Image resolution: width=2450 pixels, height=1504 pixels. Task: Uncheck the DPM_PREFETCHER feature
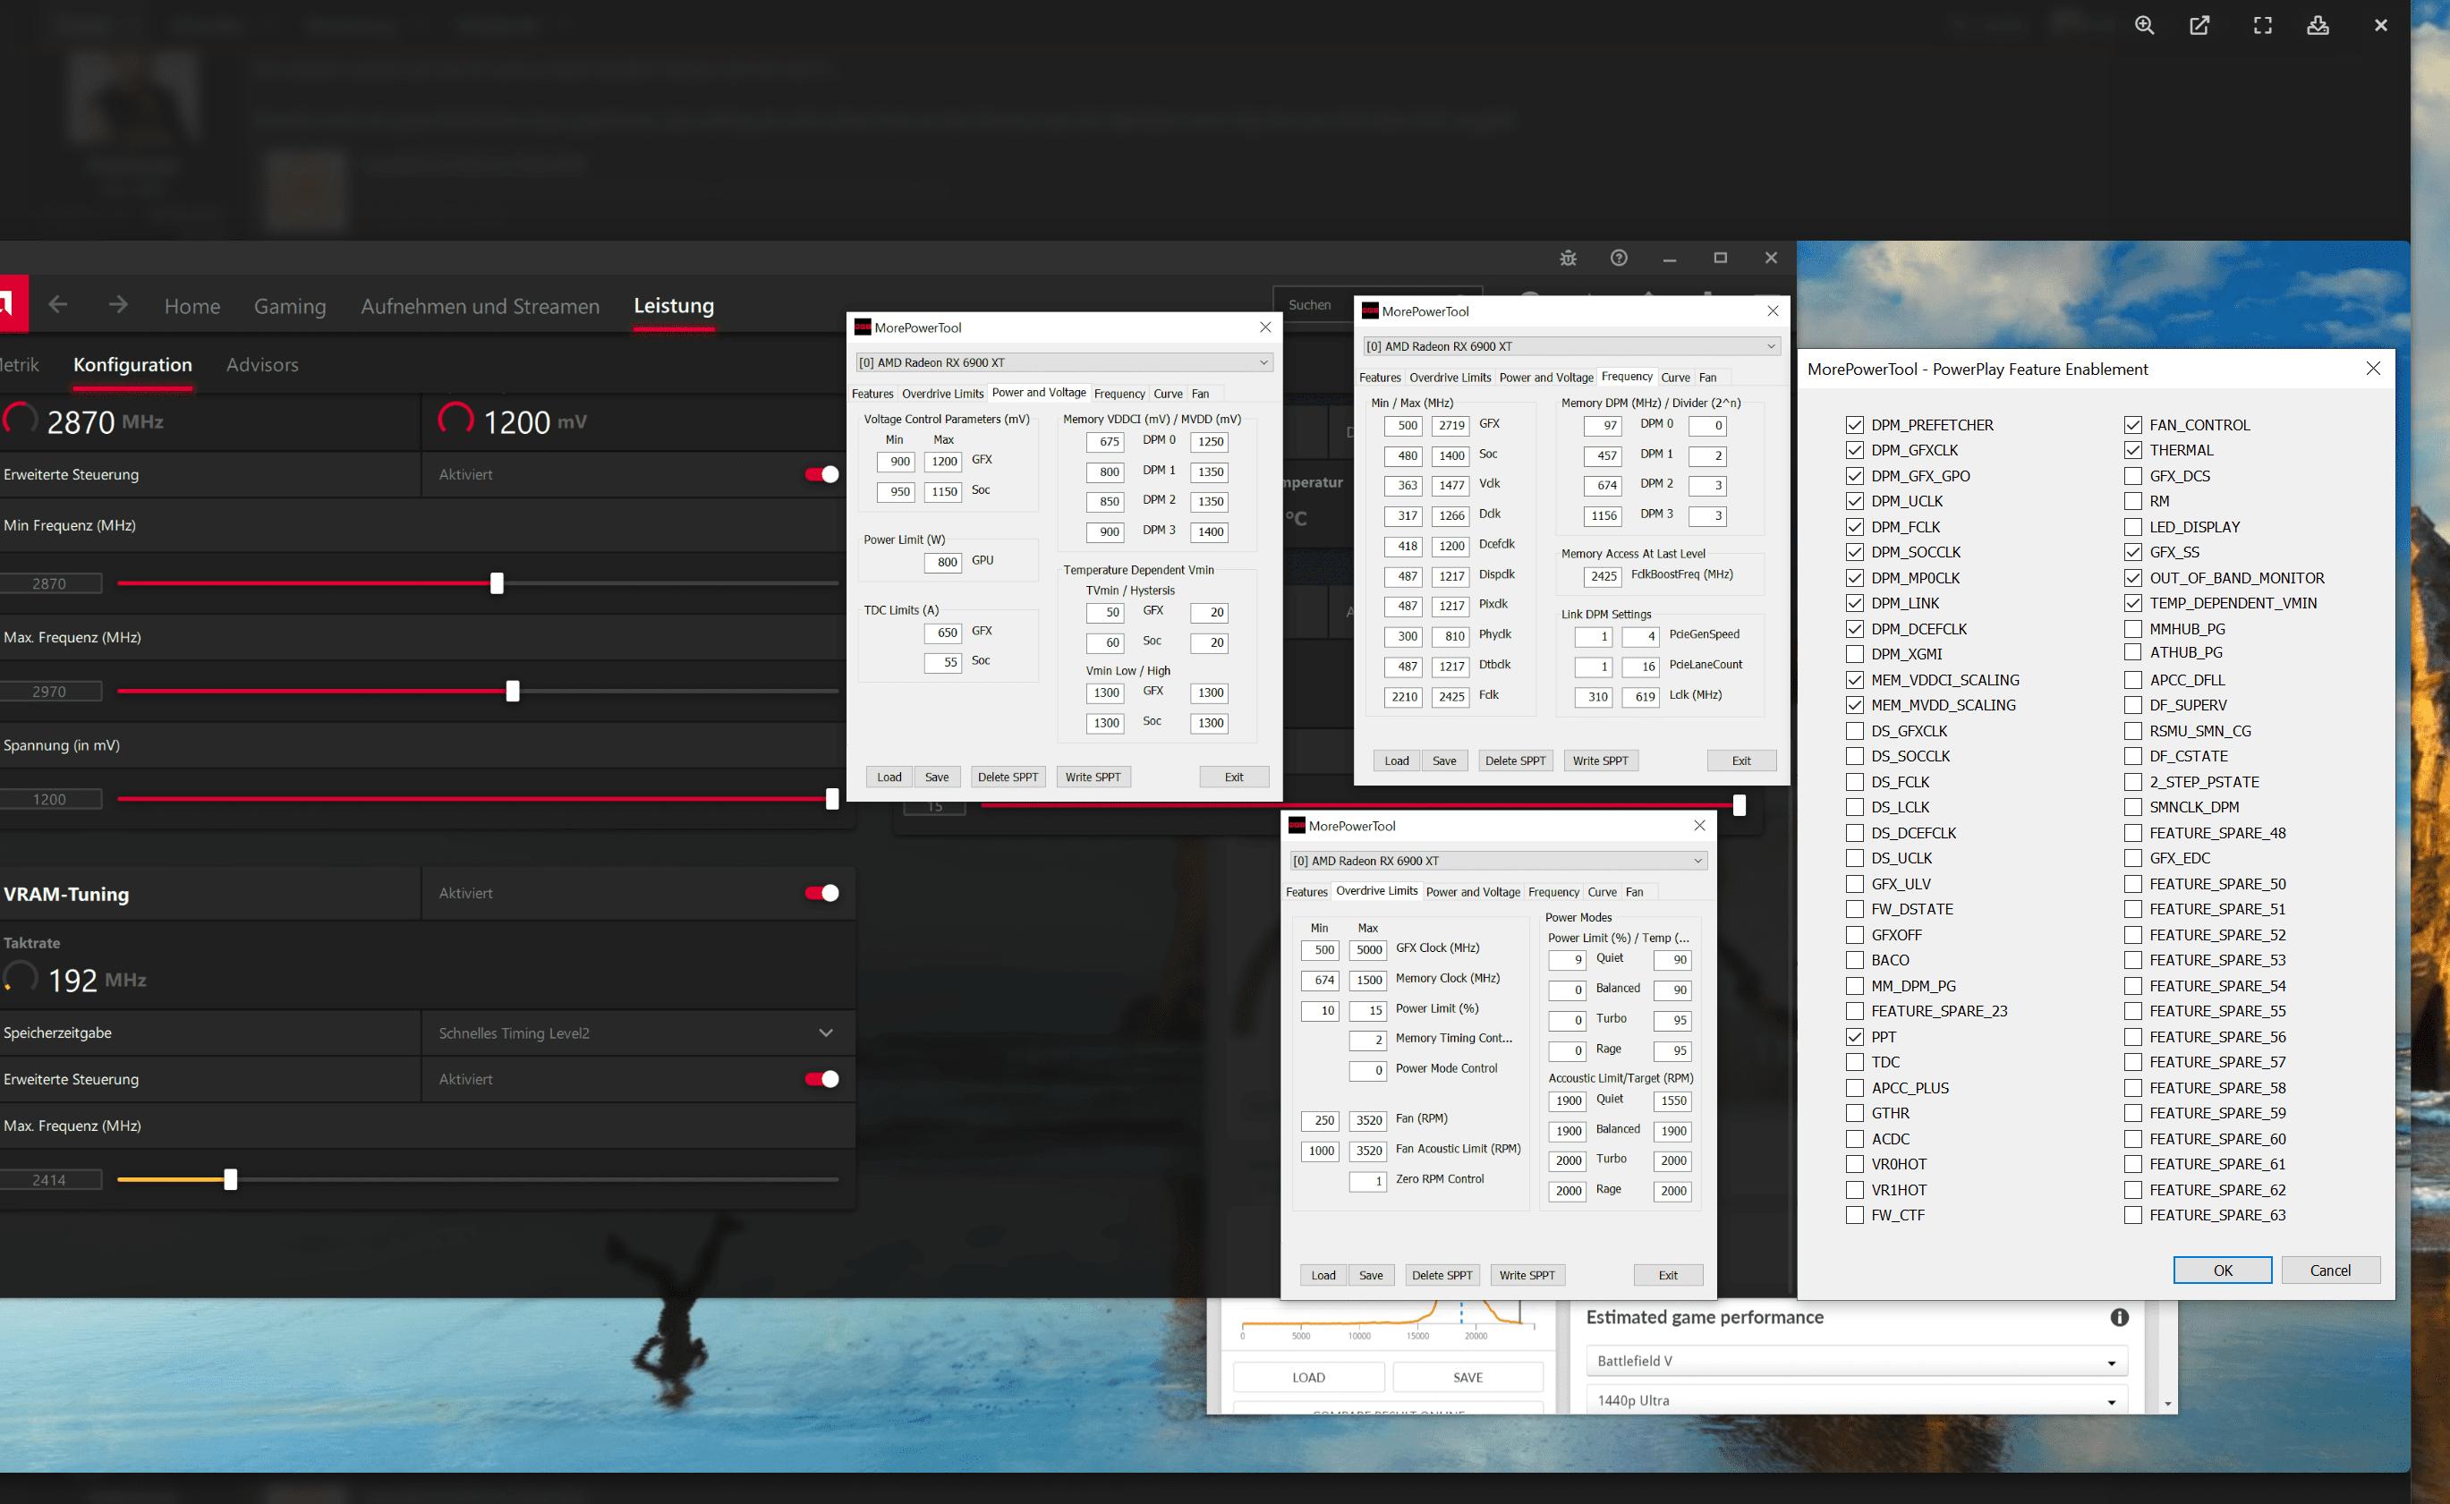[1854, 425]
